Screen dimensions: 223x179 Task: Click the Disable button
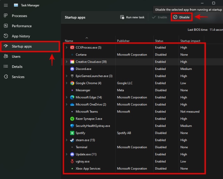(181, 17)
